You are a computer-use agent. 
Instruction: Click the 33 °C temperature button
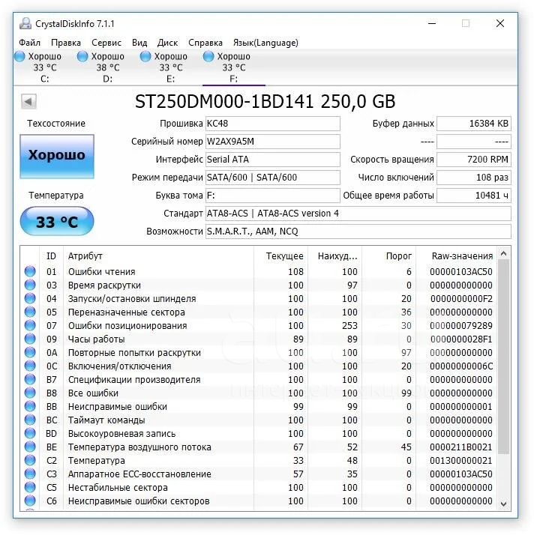click(x=57, y=222)
